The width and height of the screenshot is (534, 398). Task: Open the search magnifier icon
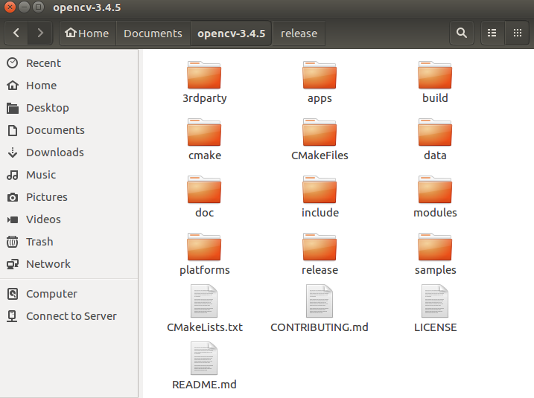462,33
